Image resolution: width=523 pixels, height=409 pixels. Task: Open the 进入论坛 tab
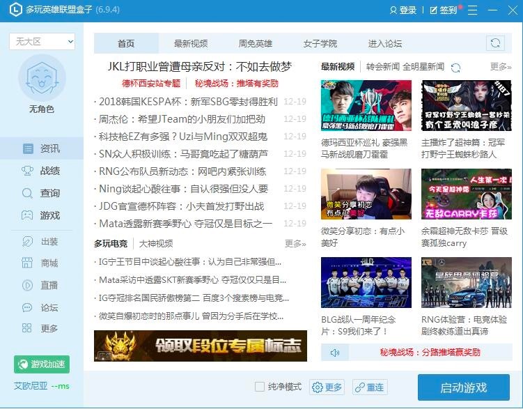[384, 43]
